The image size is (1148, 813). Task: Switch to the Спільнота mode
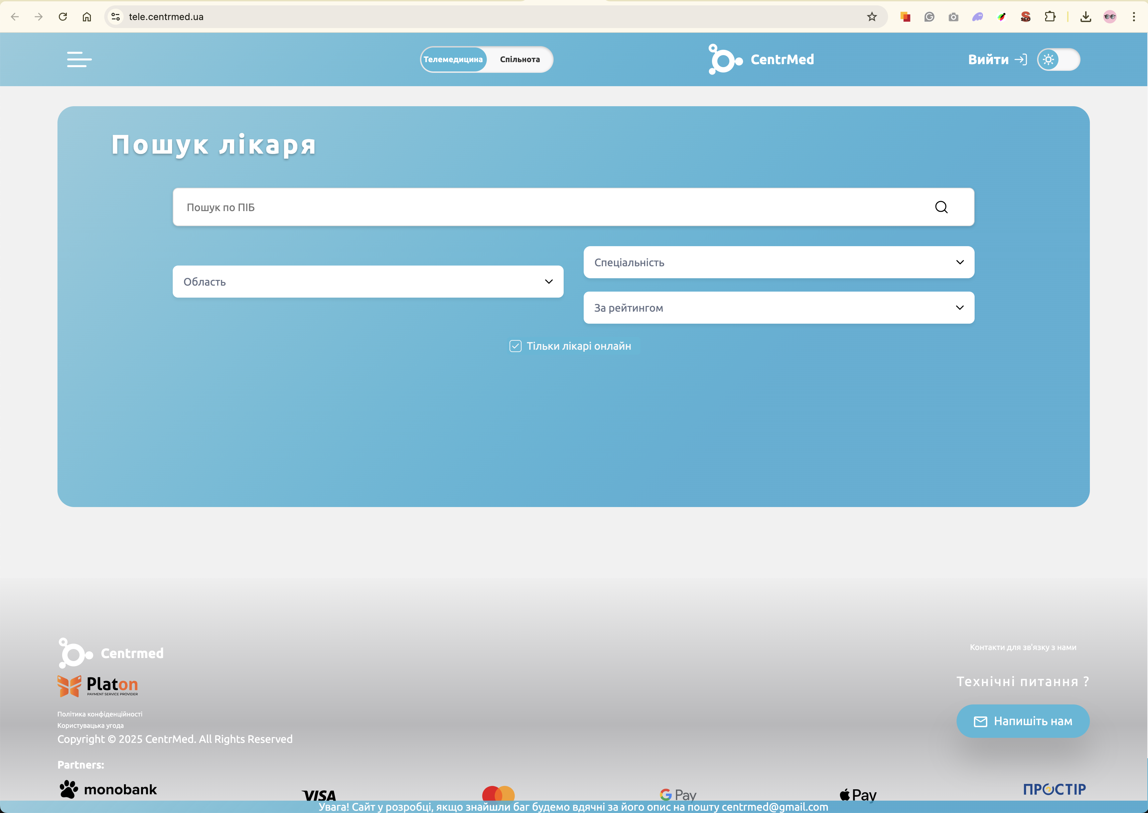pos(520,59)
